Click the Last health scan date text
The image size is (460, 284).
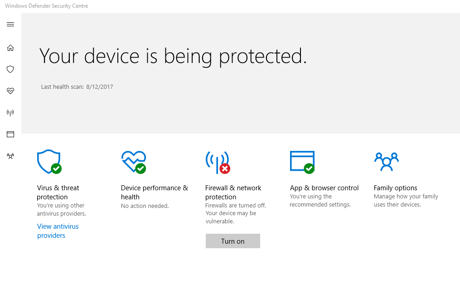77,87
